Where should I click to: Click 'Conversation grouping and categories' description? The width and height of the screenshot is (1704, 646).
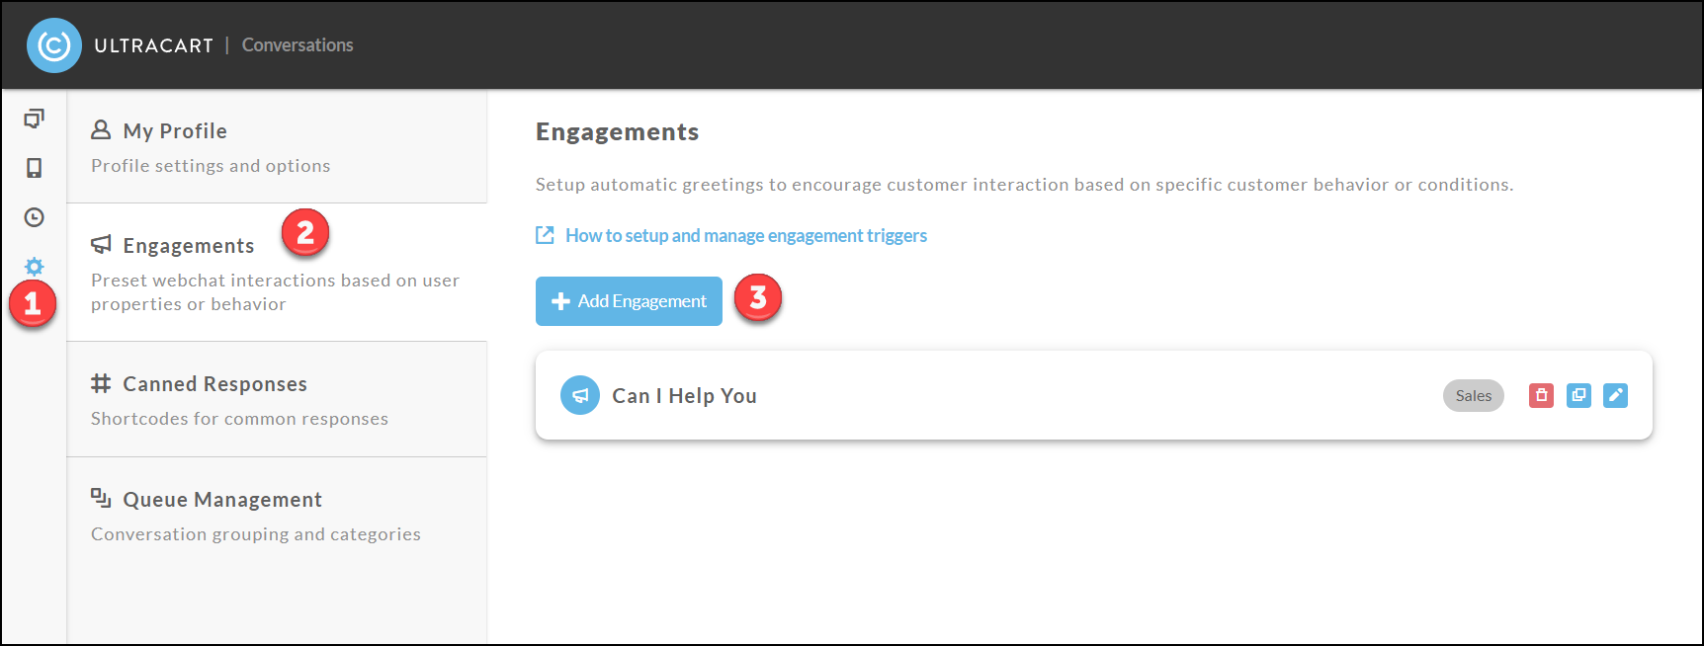[256, 534]
